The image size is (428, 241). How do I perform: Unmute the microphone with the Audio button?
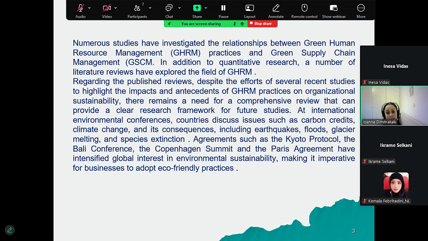(80, 9)
